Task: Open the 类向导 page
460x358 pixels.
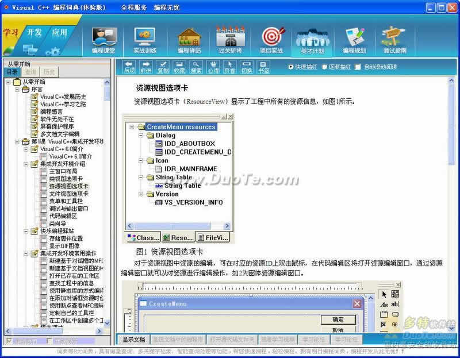Action: tap(57, 224)
